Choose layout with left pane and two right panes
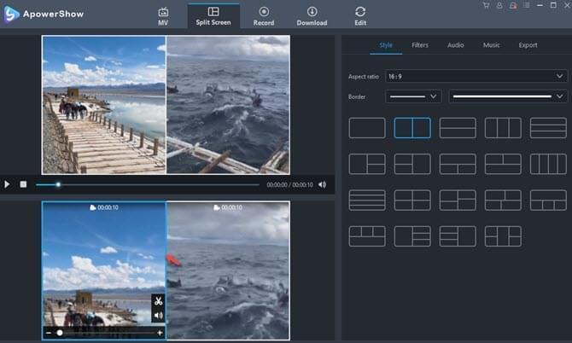Image resolution: width=572 pixels, height=343 pixels. tap(367, 164)
